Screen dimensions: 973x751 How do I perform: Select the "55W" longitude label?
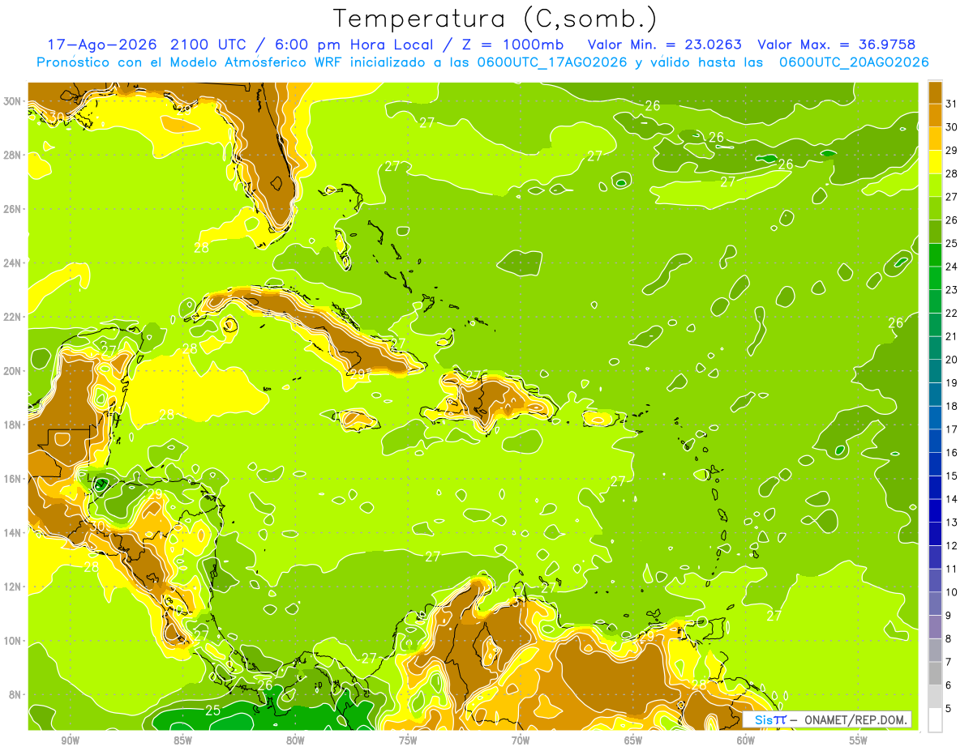point(859,740)
